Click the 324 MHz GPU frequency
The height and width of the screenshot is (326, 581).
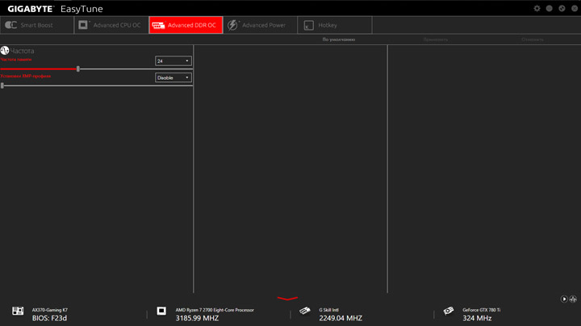coord(477,318)
